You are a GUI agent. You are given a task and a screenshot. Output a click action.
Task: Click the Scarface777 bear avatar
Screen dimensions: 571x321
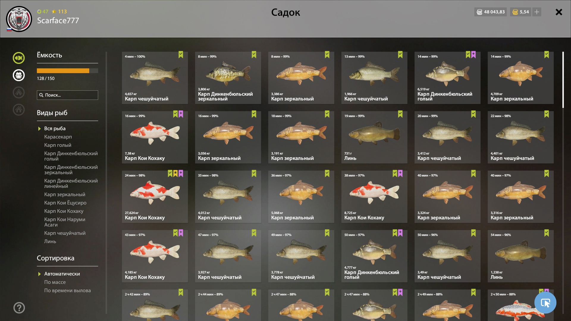(x=19, y=19)
